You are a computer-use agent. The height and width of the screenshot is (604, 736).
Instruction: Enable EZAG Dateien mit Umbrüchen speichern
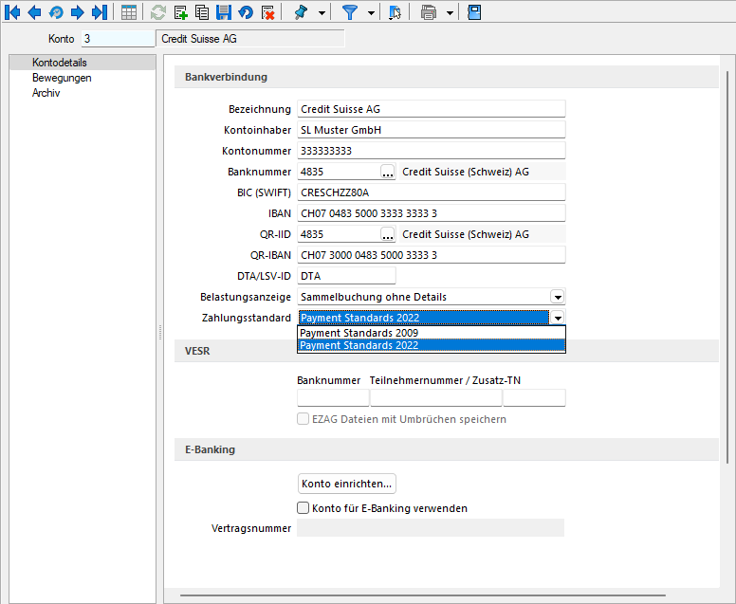[x=304, y=419]
